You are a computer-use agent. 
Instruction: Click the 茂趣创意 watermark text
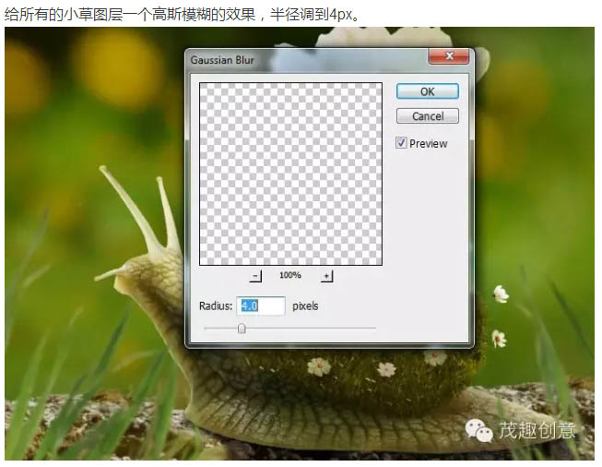(x=537, y=430)
